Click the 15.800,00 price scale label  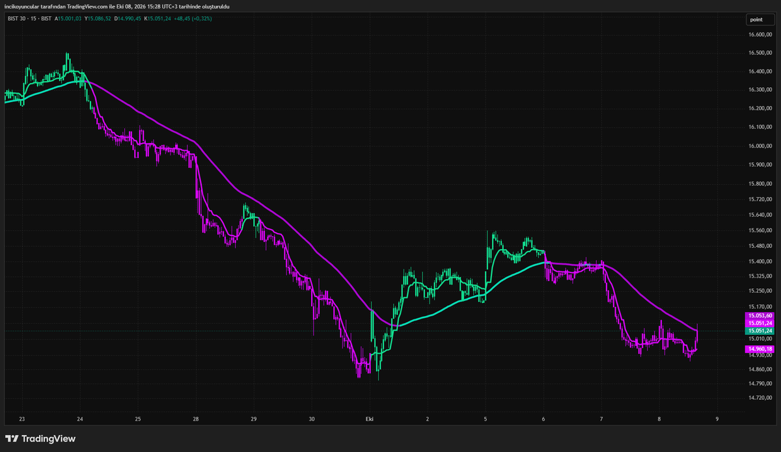(x=760, y=184)
